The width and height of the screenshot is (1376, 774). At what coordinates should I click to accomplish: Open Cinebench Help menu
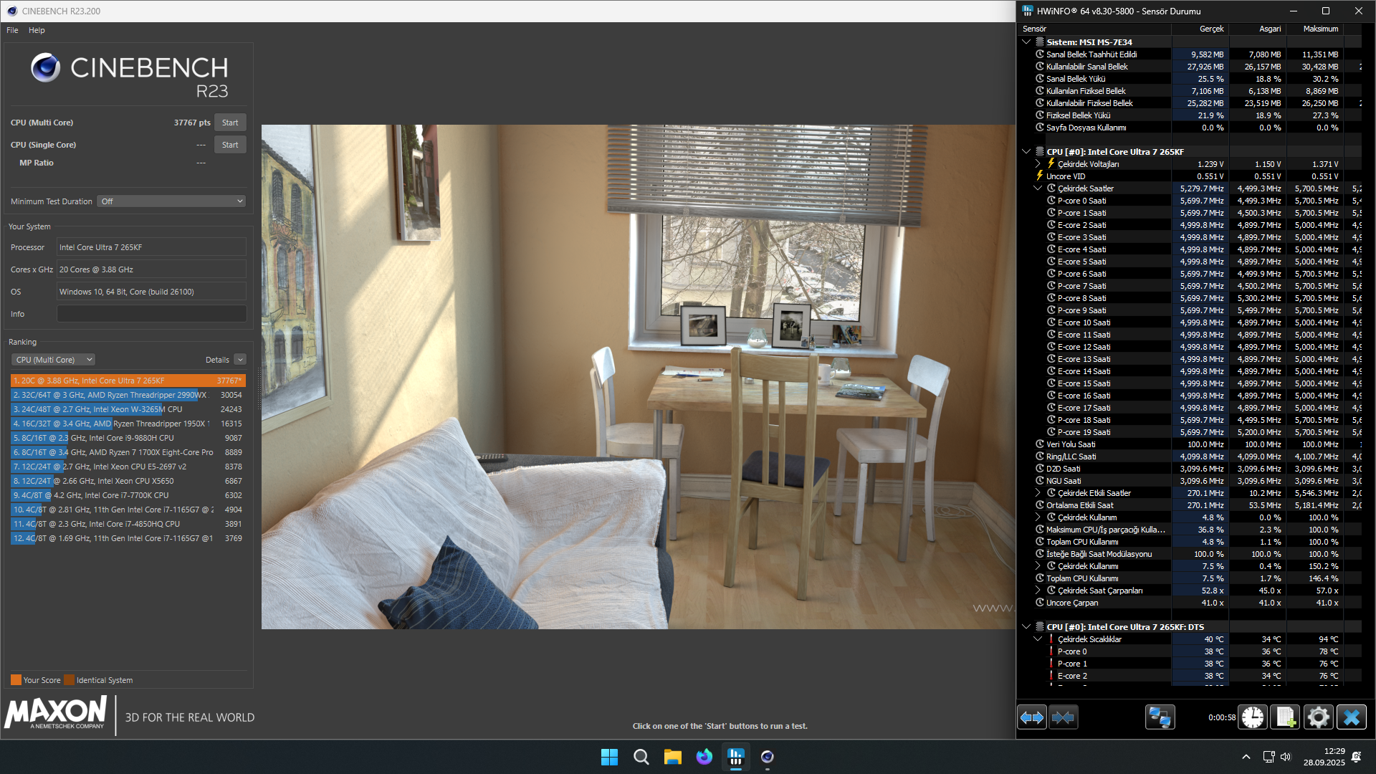(37, 30)
